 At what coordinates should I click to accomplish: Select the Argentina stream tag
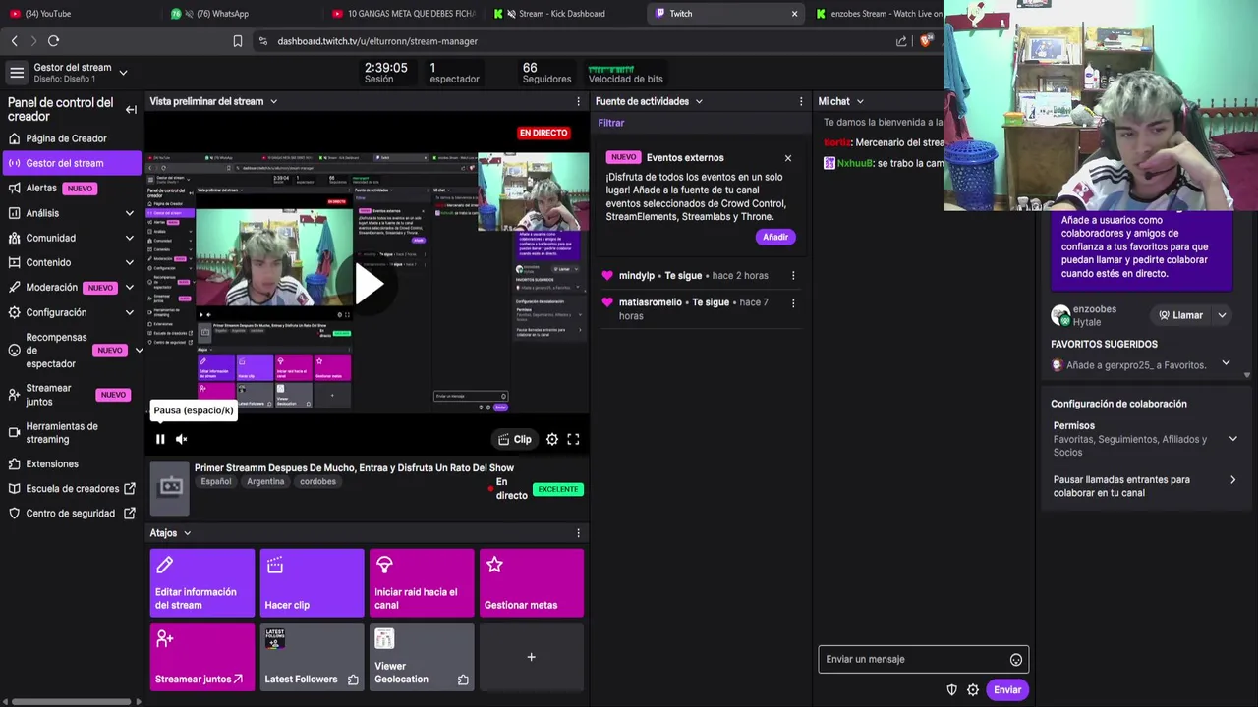click(265, 482)
